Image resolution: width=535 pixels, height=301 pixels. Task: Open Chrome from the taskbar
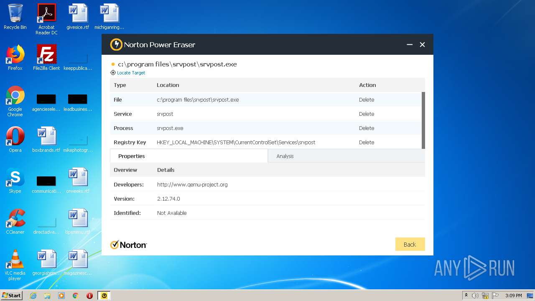pos(76,296)
